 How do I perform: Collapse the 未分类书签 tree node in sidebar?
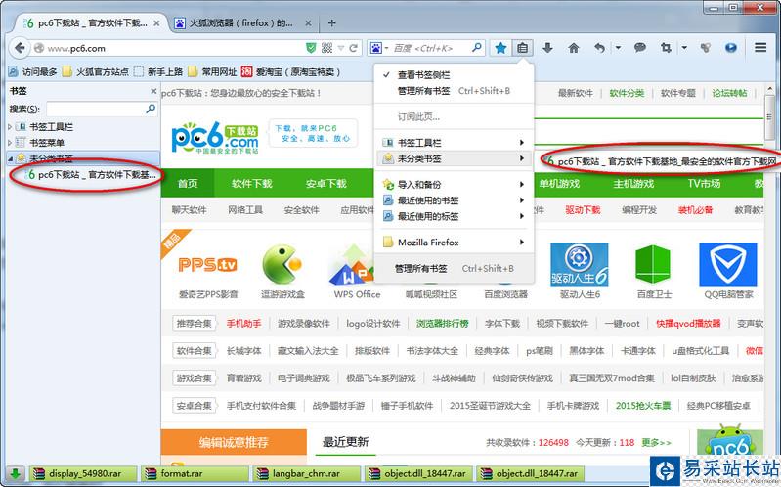pos(10,158)
